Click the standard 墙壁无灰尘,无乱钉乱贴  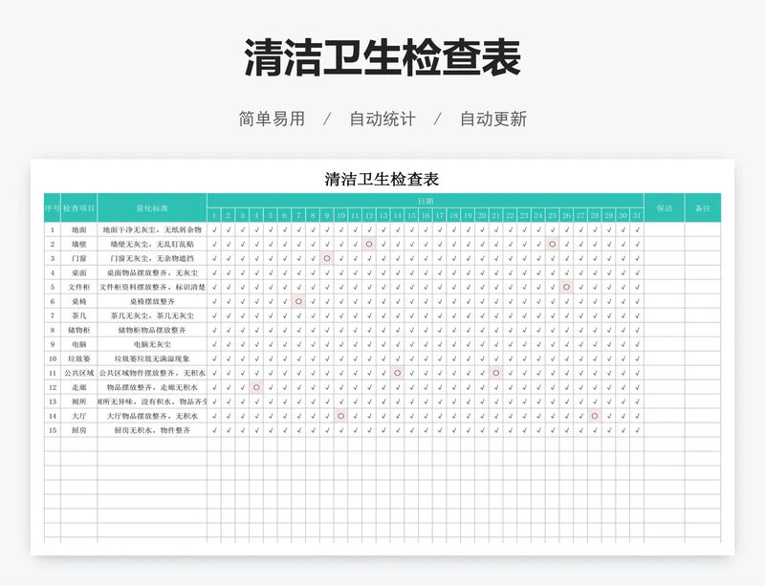point(152,244)
